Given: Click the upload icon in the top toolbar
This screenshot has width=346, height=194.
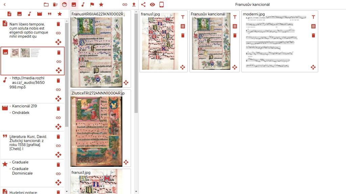Looking at the screenshot, I should point(134,4).
